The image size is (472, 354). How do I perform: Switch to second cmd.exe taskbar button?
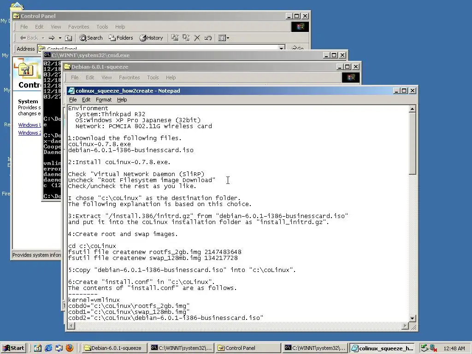315,348
